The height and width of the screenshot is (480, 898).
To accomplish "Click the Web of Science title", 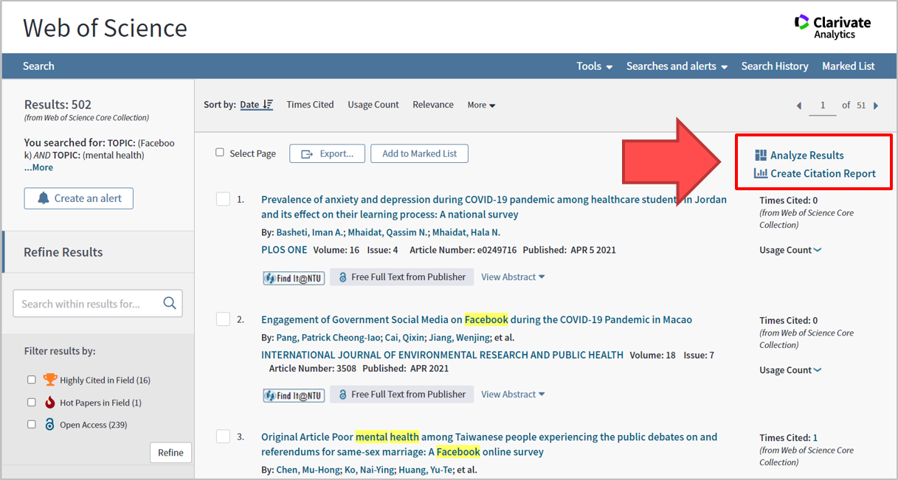I will tap(105, 28).
